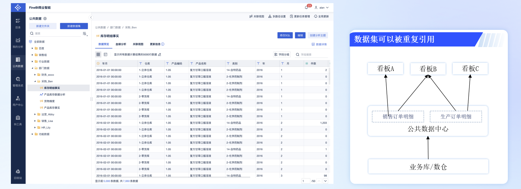Click the 字段搜索 magnifier icon
This screenshot has width=521, height=189.
[298, 54]
